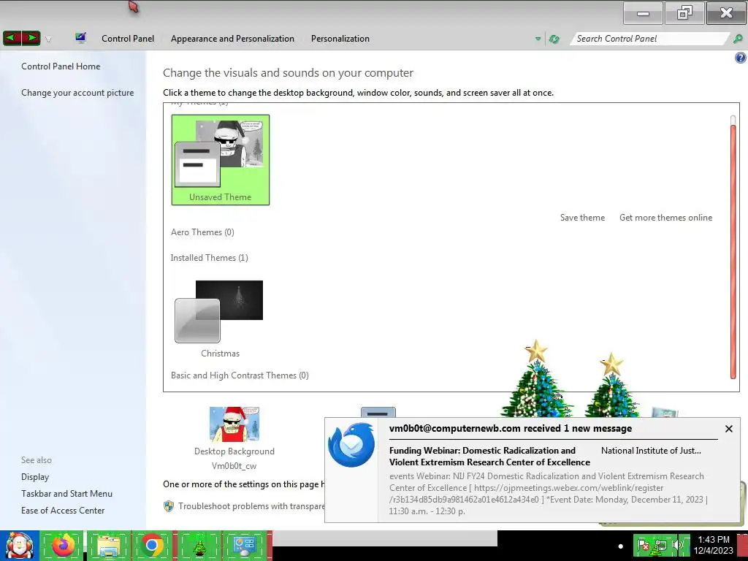The width and height of the screenshot is (748, 561).
Task: Select Appearance and Personalization breadcrumb
Action: (232, 39)
